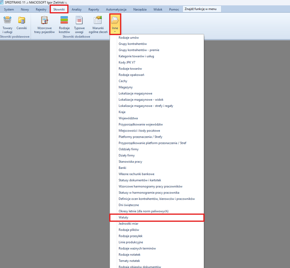Type in Znajdź funkcję w menu field

tap(202, 9)
